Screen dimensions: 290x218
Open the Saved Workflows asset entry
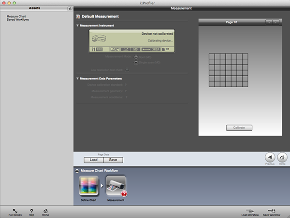[x=18, y=20]
